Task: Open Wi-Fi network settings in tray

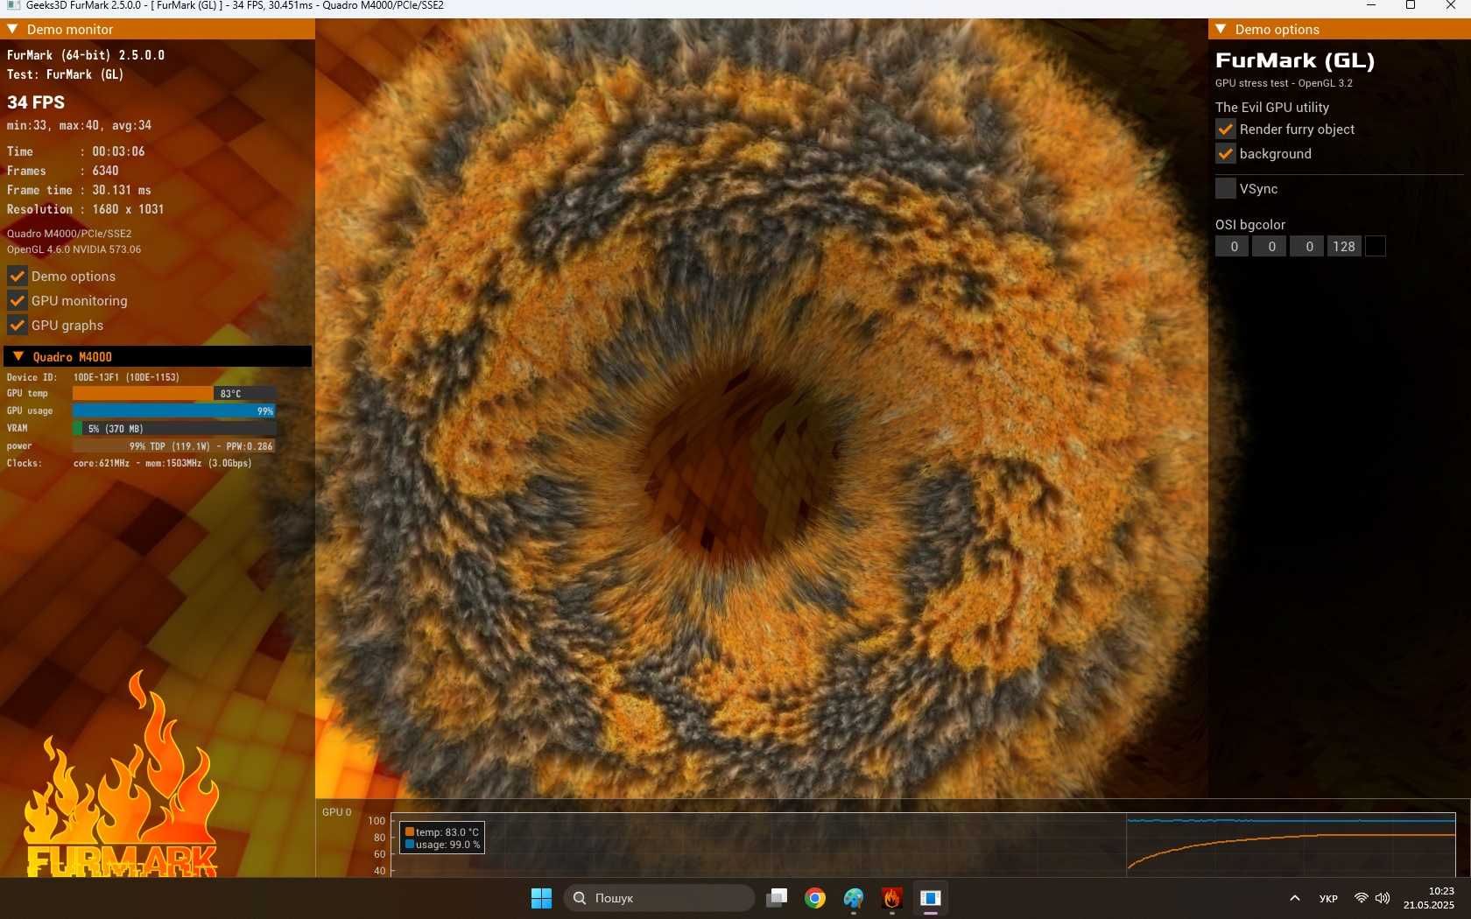Action: tap(1362, 898)
